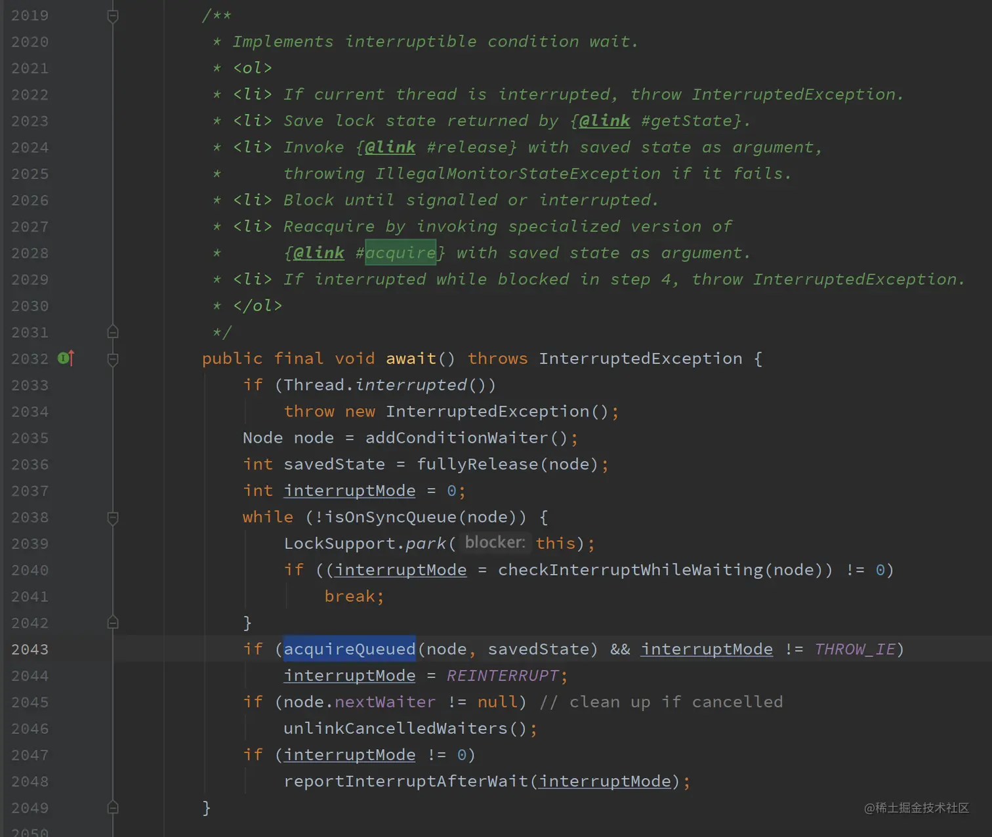Collapse the Javadoc comment fold marker at line 2019
992x837 pixels.
coord(113,16)
